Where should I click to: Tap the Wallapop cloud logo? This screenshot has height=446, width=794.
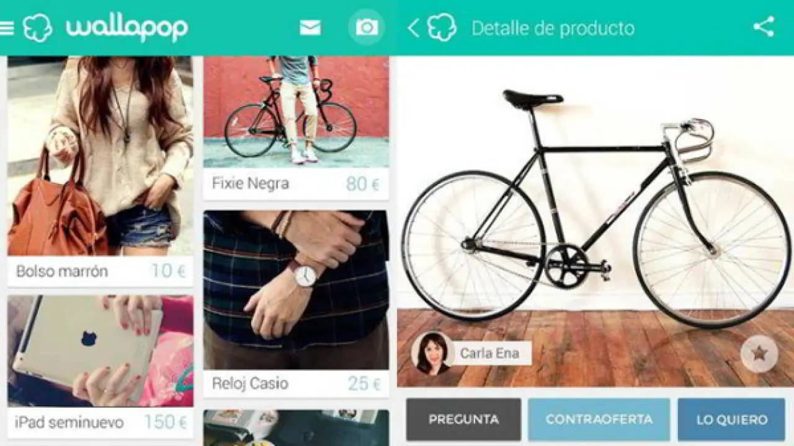coord(38,28)
